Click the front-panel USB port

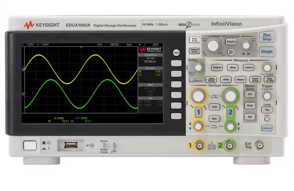[x=71, y=145]
